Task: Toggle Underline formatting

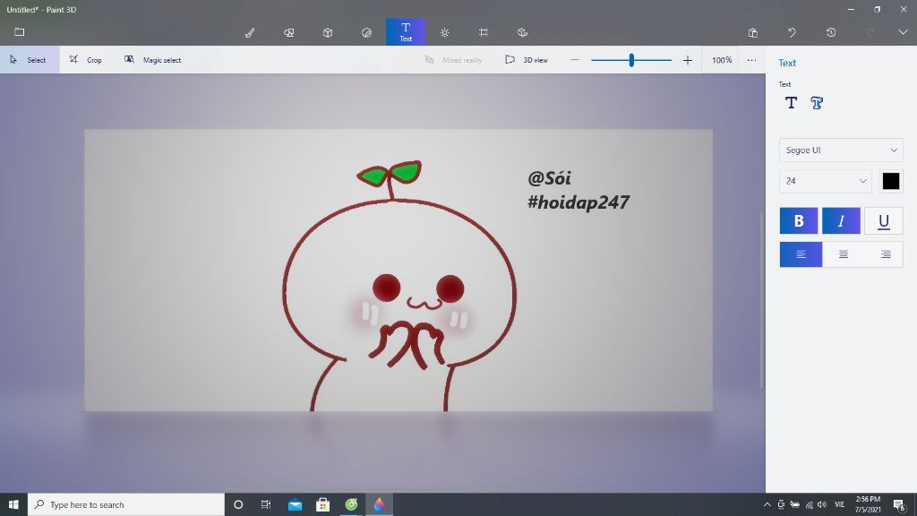Action: point(884,221)
